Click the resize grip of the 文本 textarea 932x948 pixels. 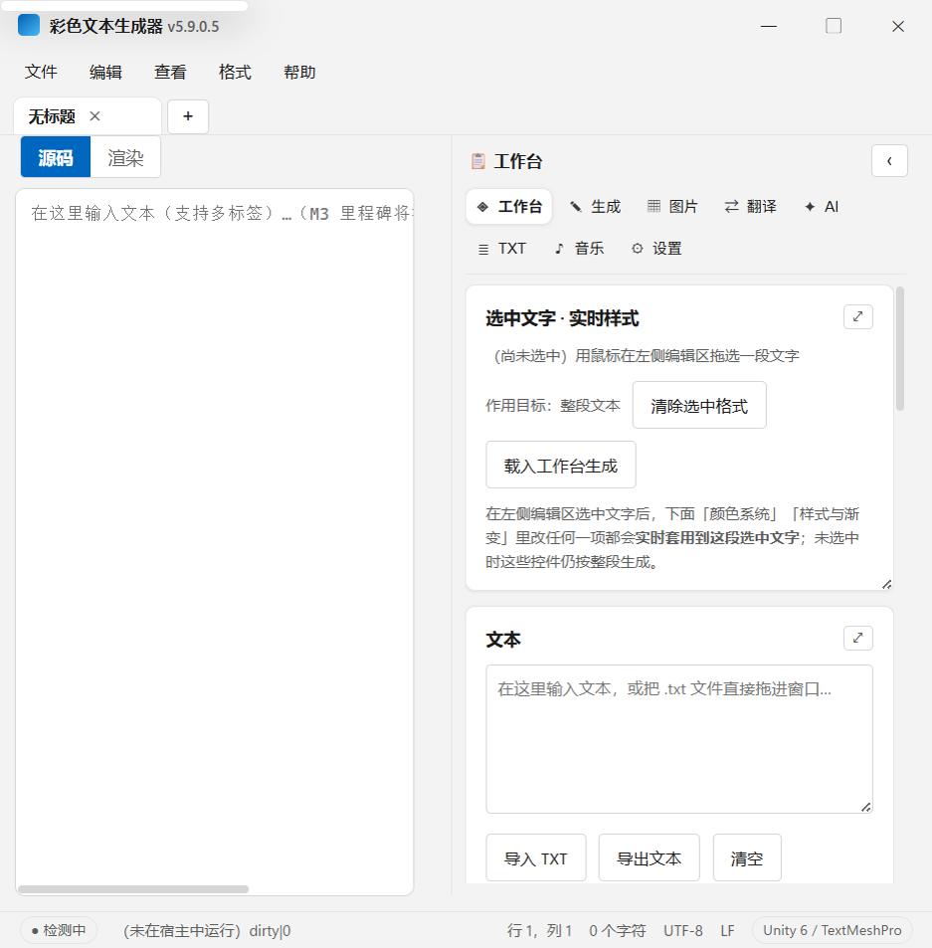(865, 807)
